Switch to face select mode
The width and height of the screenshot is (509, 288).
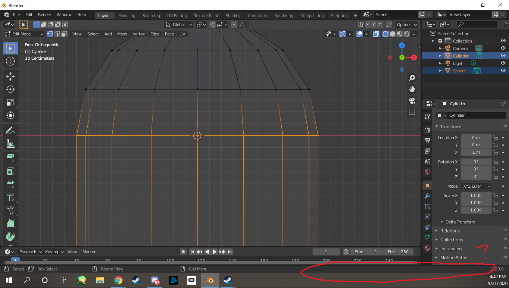point(64,34)
